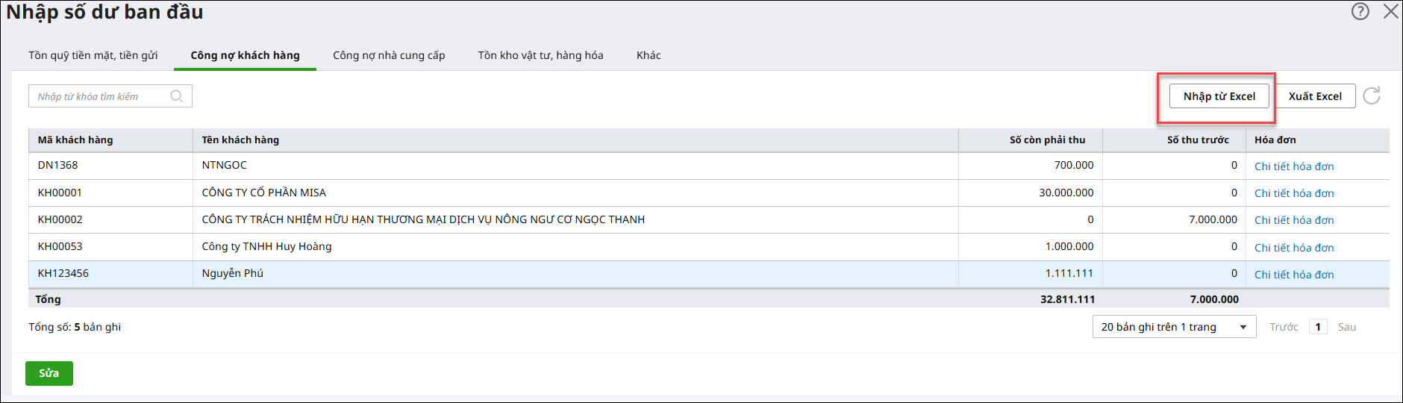Image resolution: width=1403 pixels, height=403 pixels.
Task: Open Chi tiết hóa đơn for CÔNG TY CỔ PHẦN MISA
Action: click(x=1294, y=193)
